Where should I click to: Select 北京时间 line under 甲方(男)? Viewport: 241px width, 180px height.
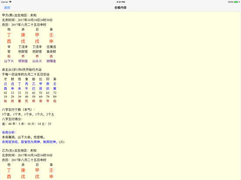pos(27,20)
